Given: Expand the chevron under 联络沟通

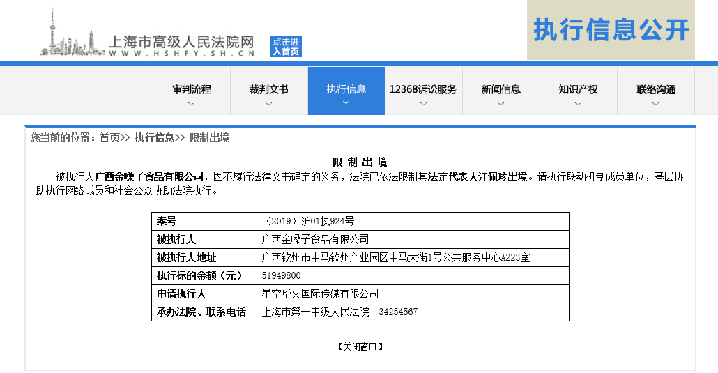Looking at the screenshot, I should pos(655,104).
